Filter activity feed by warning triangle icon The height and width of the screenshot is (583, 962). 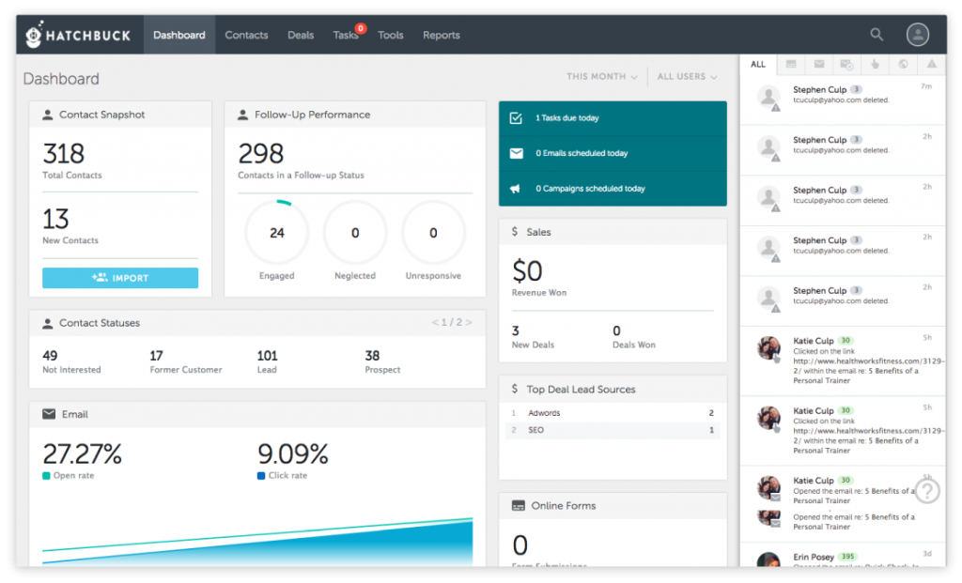[931, 65]
